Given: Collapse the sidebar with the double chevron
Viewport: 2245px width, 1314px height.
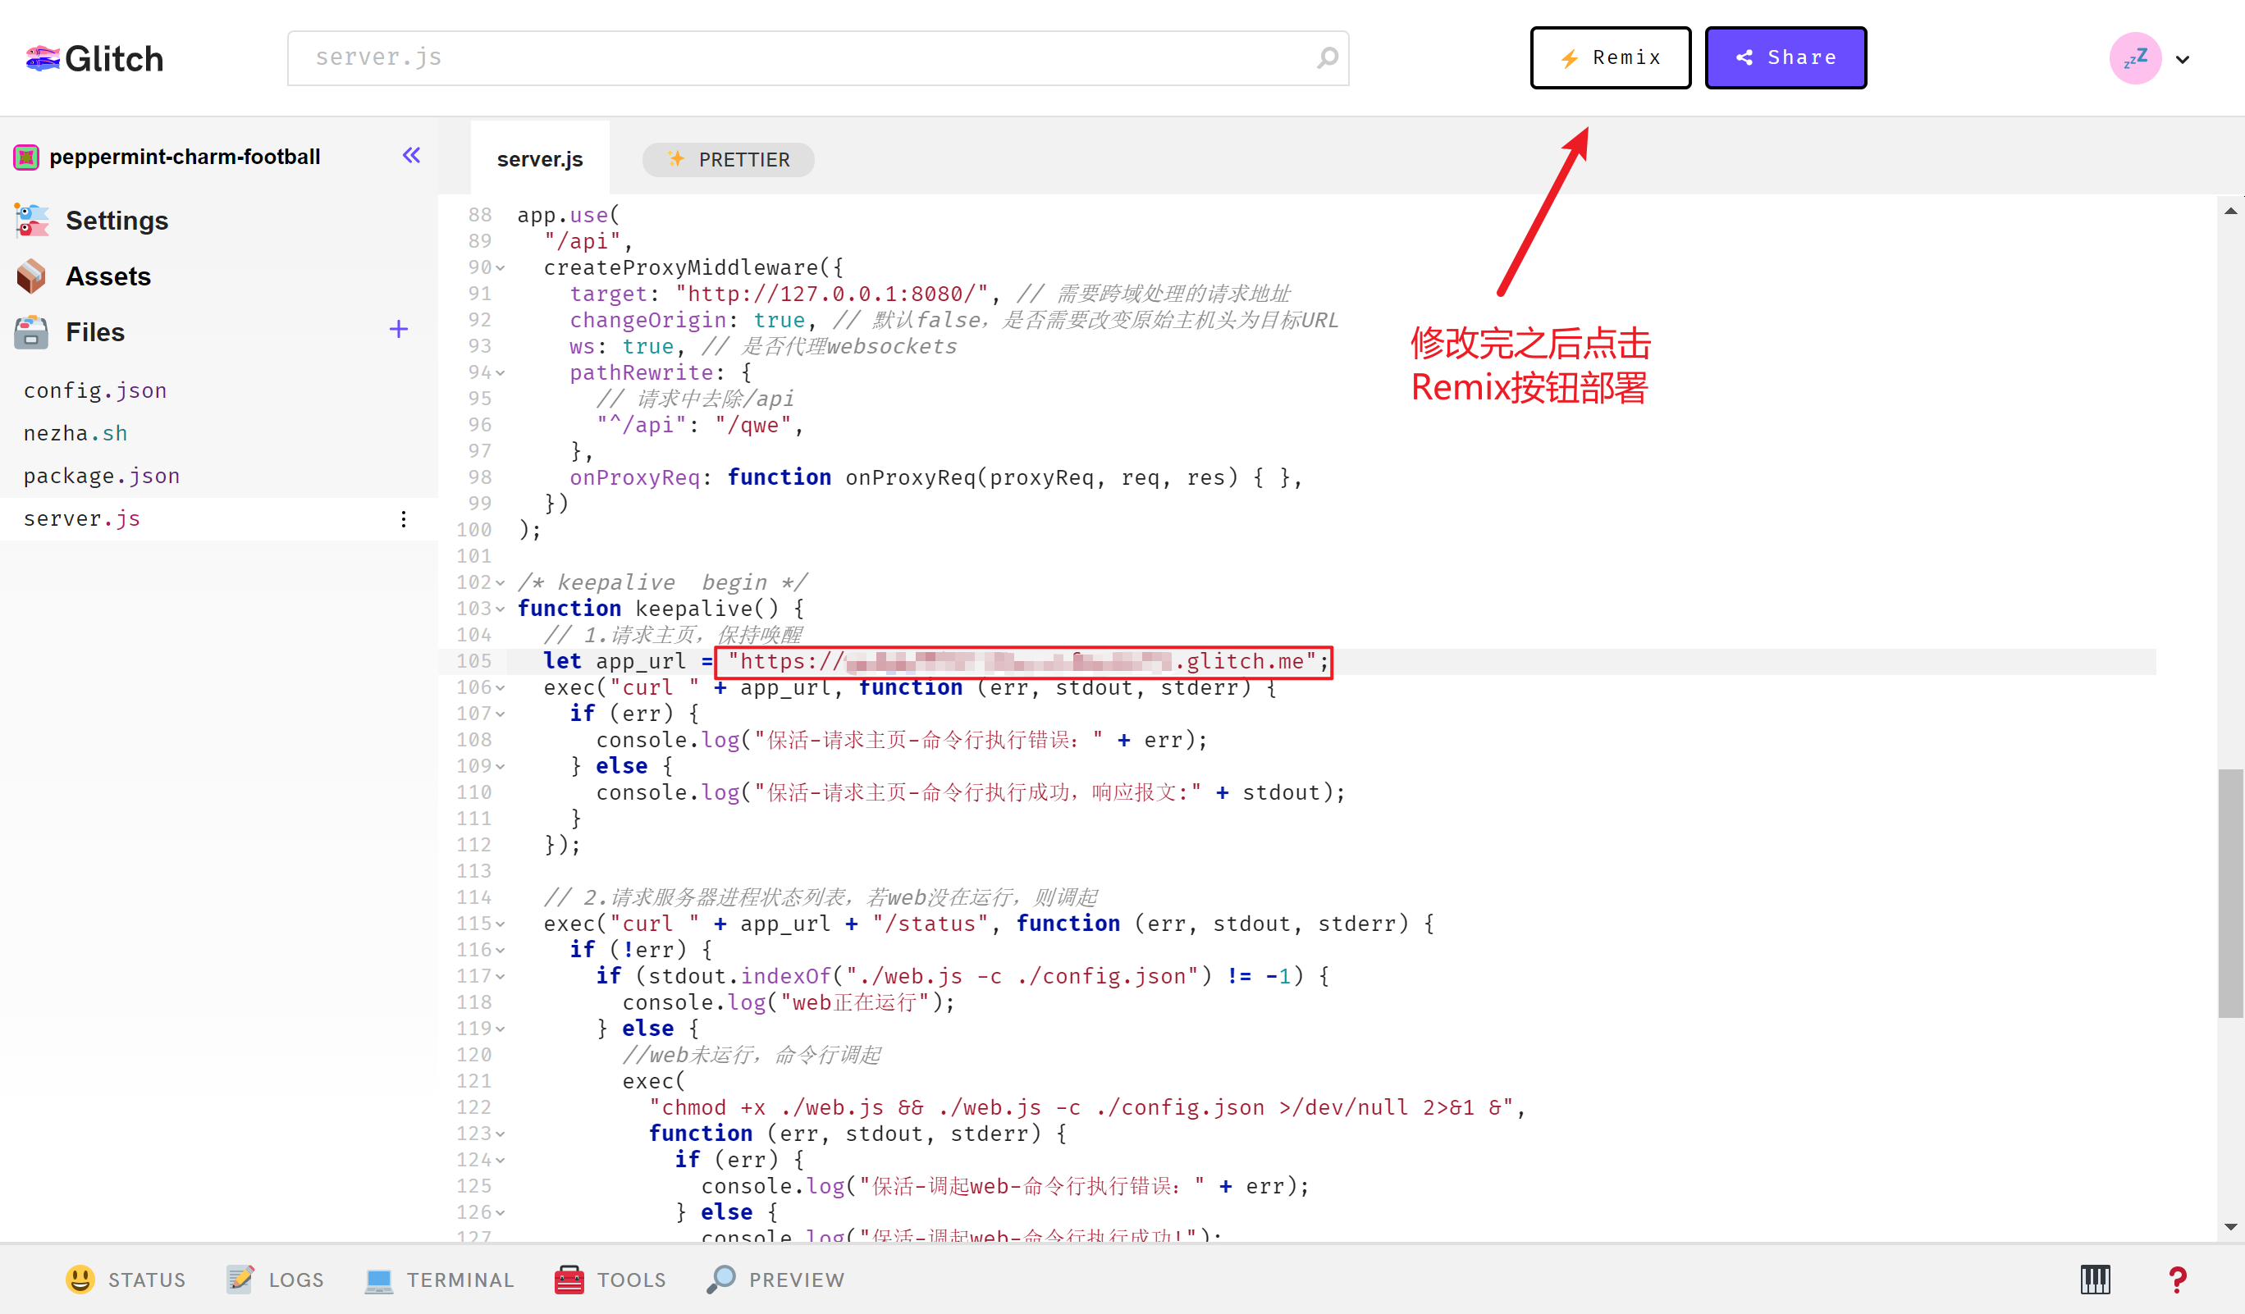Looking at the screenshot, I should 411,156.
